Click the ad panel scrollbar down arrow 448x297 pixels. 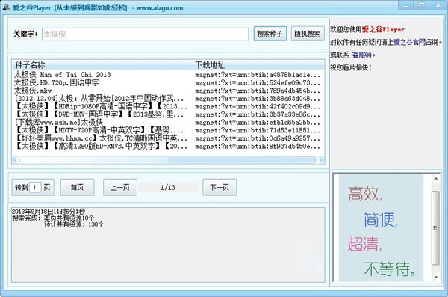pyautogui.click(x=436, y=277)
